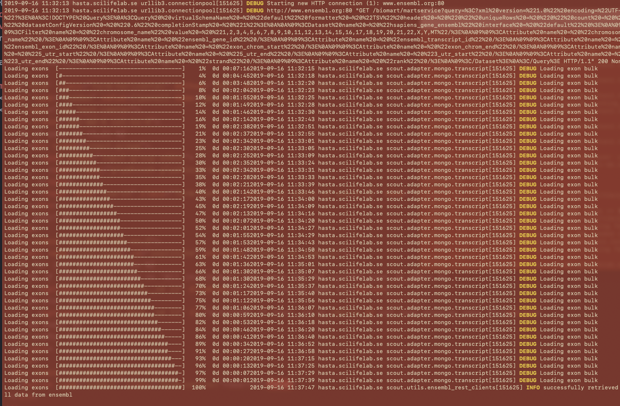Click the 1% progress value

pyautogui.click(x=202, y=69)
